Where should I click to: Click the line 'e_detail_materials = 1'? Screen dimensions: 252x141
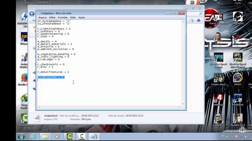click(55, 44)
